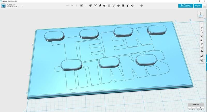Click the Sign In button
207x112 pixels.
(x=198, y=6)
